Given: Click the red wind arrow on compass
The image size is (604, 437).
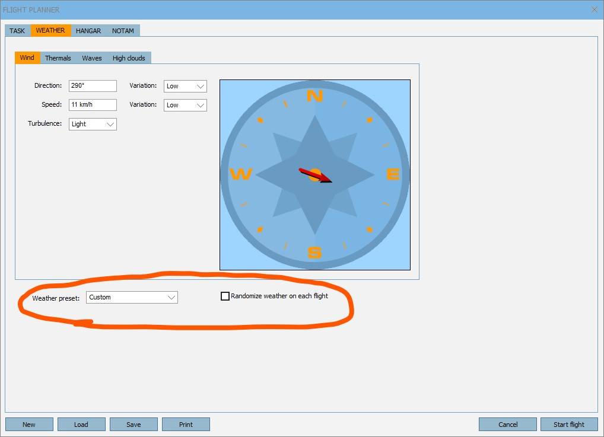Looking at the screenshot, I should tap(316, 176).
